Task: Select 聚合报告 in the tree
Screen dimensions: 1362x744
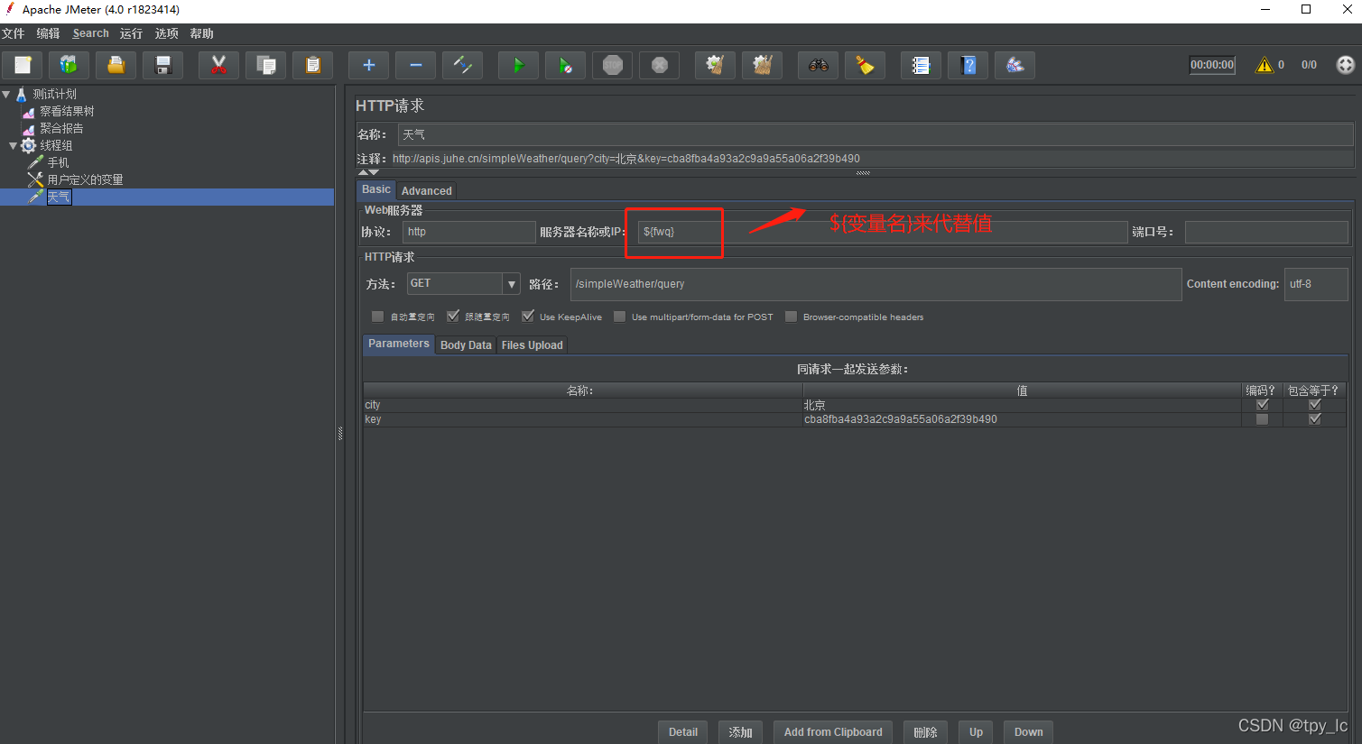Action: (x=61, y=128)
